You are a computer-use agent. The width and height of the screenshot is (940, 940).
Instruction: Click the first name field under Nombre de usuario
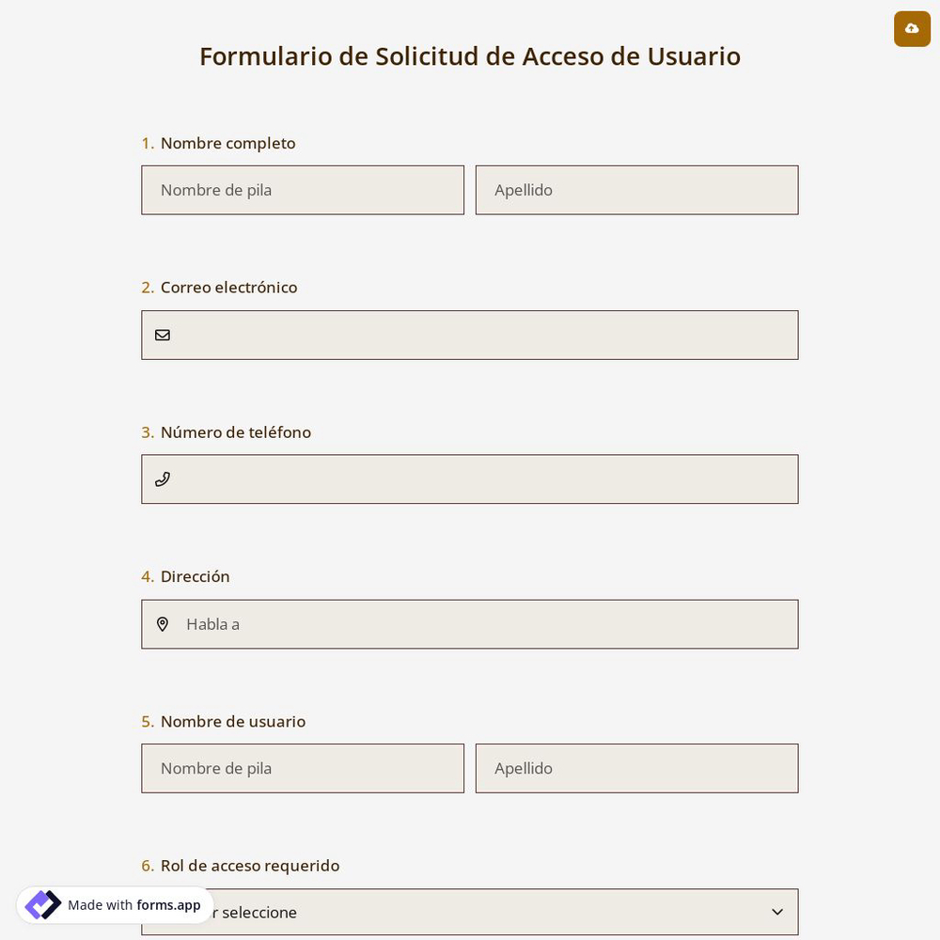[303, 768]
